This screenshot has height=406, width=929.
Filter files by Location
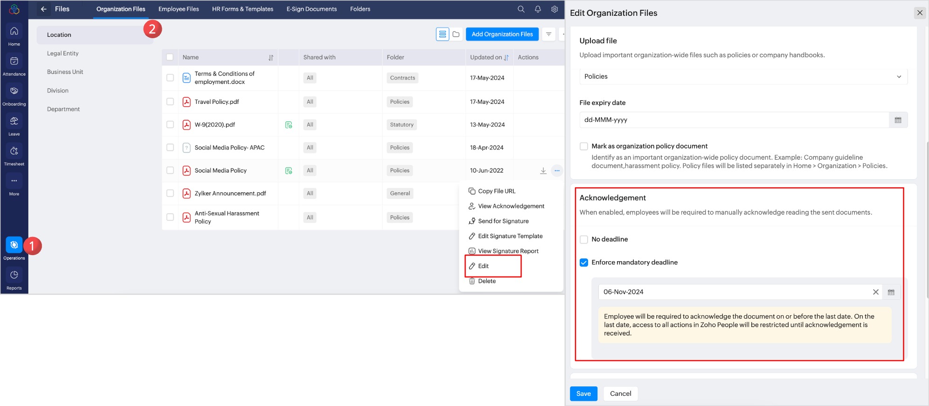coord(95,35)
